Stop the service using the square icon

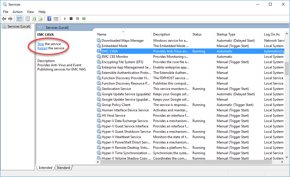click(71, 19)
